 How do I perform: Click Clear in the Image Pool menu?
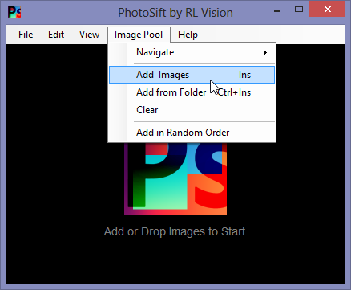click(x=192, y=110)
